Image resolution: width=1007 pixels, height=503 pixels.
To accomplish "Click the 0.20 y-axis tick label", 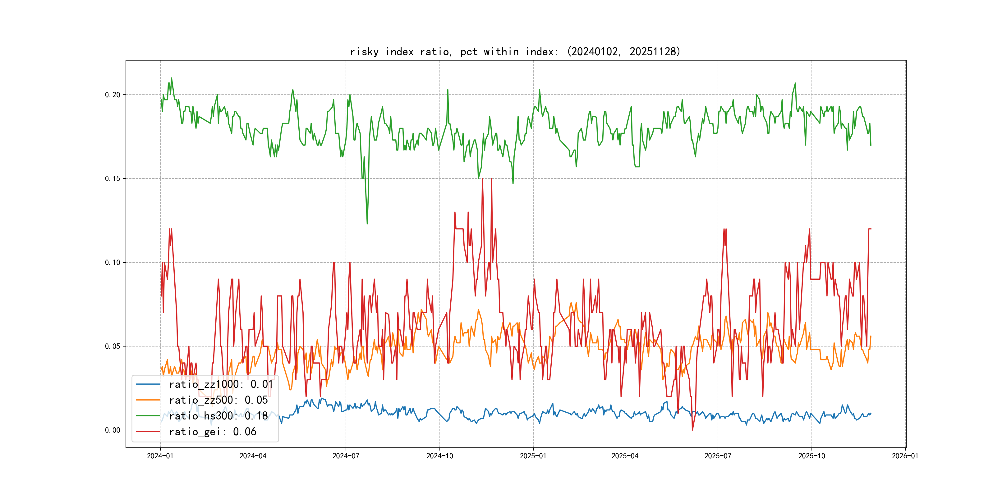I will click(112, 95).
